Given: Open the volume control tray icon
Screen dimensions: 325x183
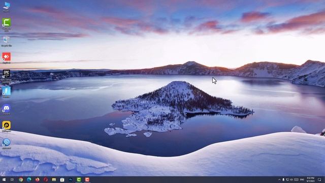Looking at the screenshot, I should coord(291,179).
